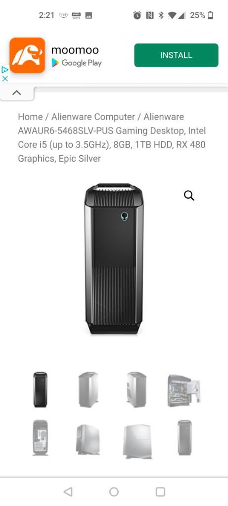Tap the magnifier zoom icon on product image
The width and height of the screenshot is (228, 506).
[189, 196]
